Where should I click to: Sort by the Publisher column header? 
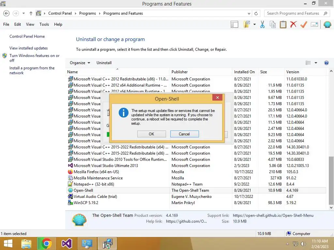pyautogui.click(x=201, y=72)
